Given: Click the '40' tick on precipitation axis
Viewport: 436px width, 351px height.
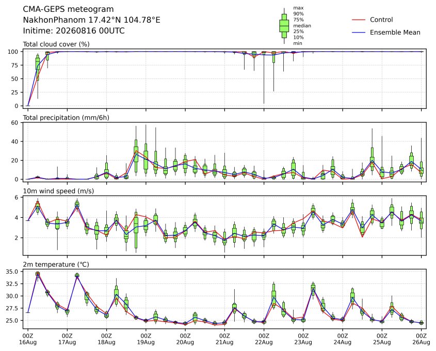Looking at the screenshot, I should [x=15, y=141].
